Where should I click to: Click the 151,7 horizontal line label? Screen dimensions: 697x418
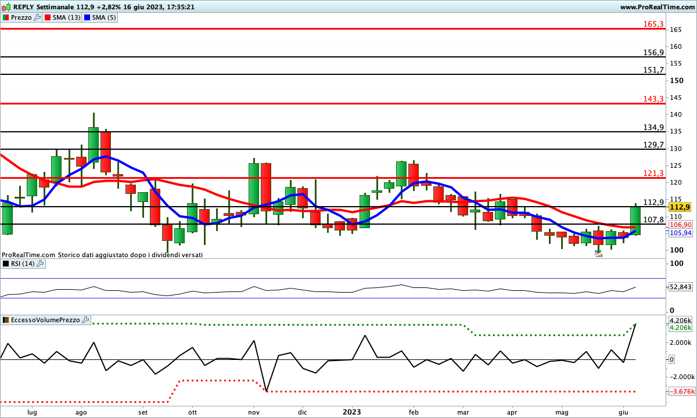point(653,70)
